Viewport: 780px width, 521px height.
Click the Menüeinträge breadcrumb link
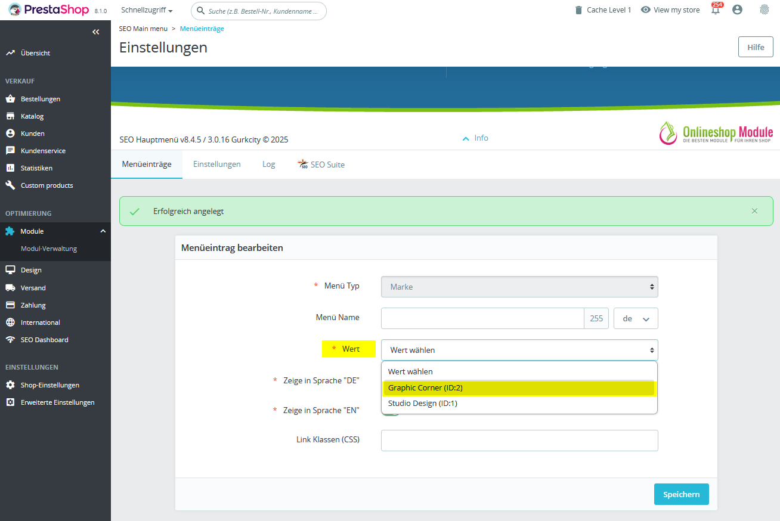point(202,29)
